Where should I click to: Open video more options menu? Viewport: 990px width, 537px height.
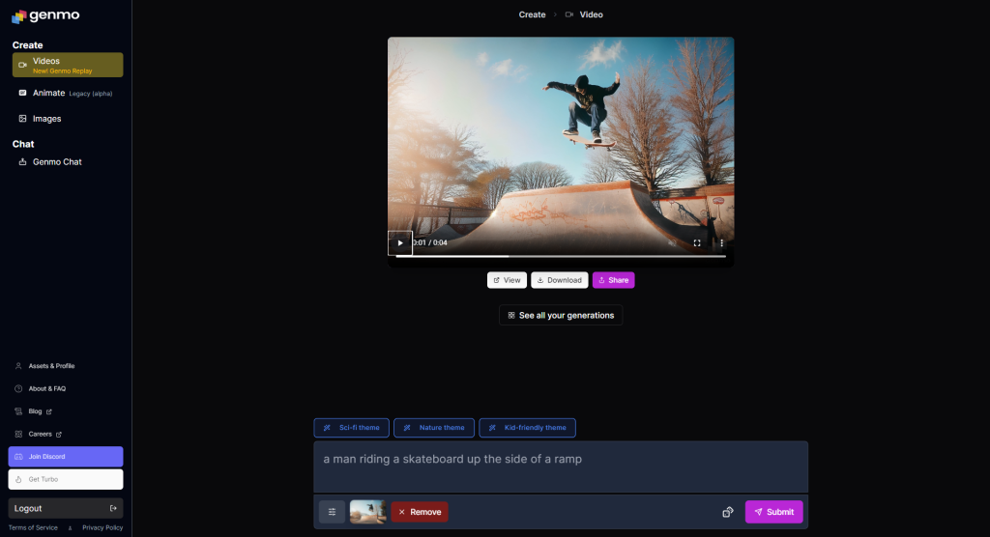(721, 243)
